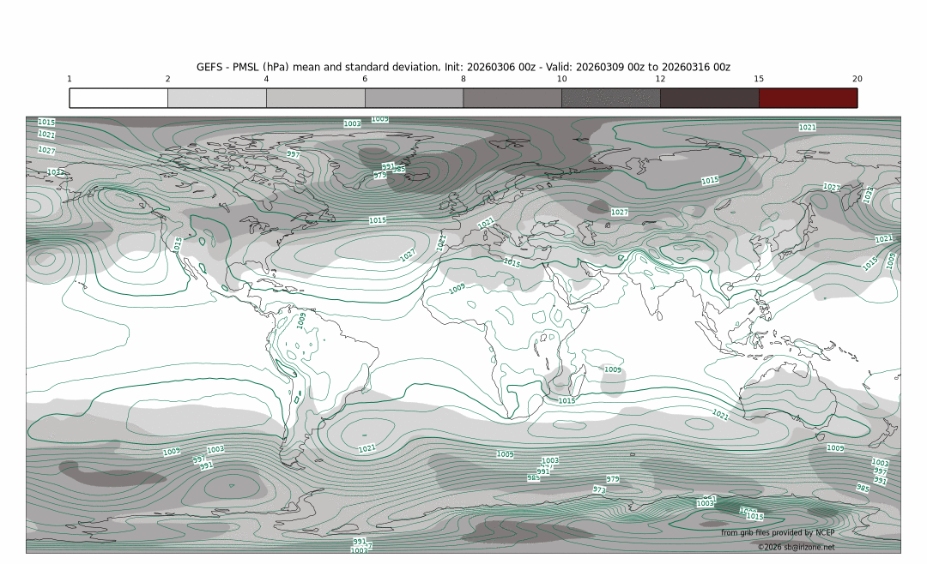Select the 1021 contour label in South Atlantic
The height and width of the screenshot is (564, 927).
point(367,448)
